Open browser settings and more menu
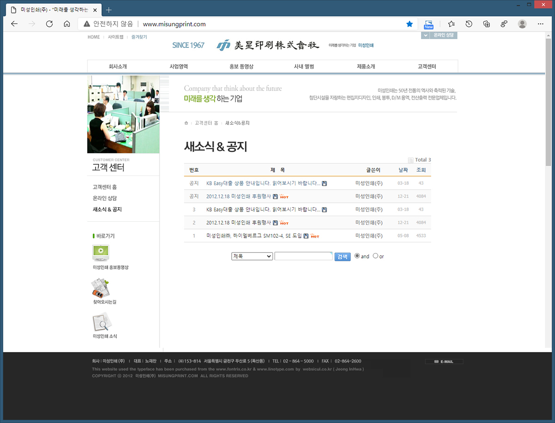Viewport: 555px width, 423px height. 541,24
